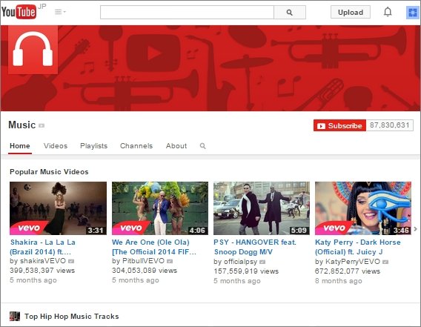Viewport: 421px width, 327px height.
Task: Click the verified badge beside officialpsy
Action: pos(262,262)
